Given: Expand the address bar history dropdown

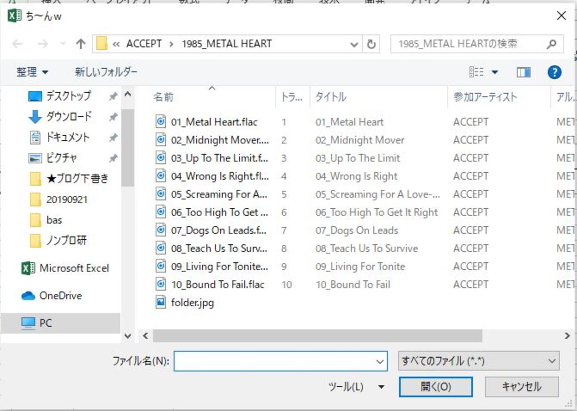Looking at the screenshot, I should [354, 44].
